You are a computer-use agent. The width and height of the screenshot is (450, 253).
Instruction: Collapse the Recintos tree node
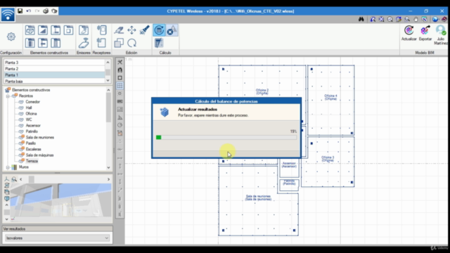coord(8,96)
